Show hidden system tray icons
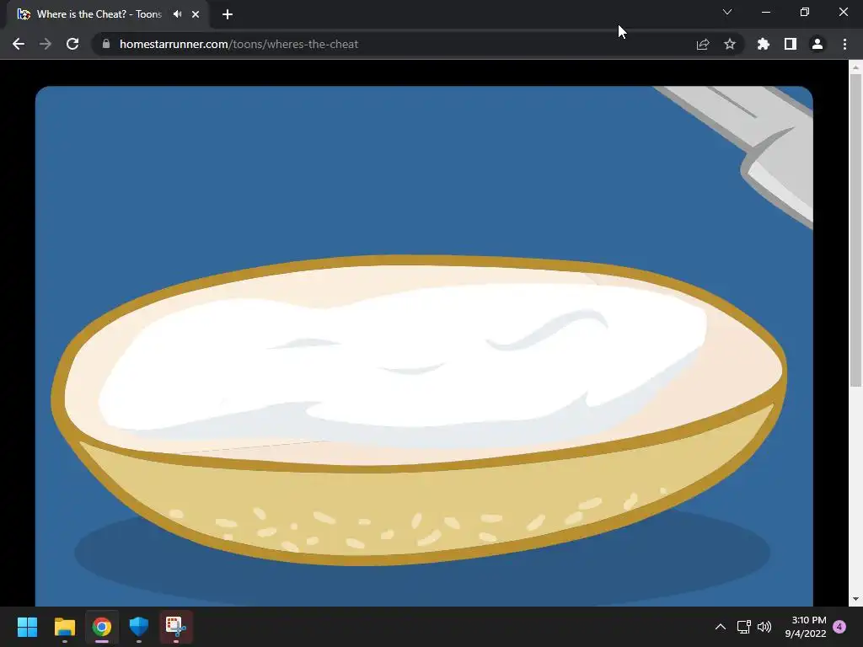863x647 pixels. [721, 627]
